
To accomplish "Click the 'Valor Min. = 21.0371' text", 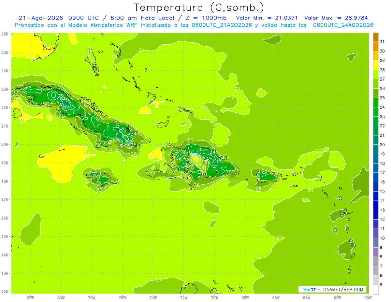I will click(x=268, y=18).
